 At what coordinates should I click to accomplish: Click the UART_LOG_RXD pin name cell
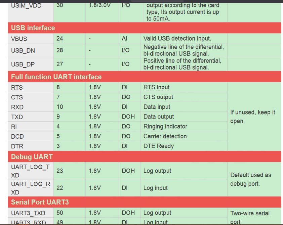[30, 188]
